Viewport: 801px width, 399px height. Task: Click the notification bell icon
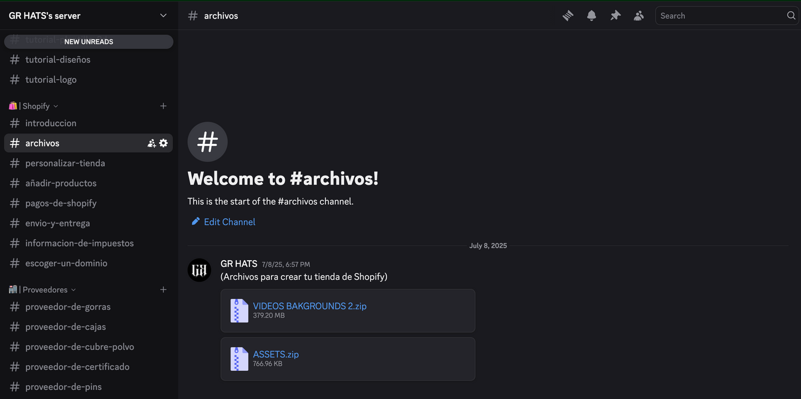coord(591,16)
